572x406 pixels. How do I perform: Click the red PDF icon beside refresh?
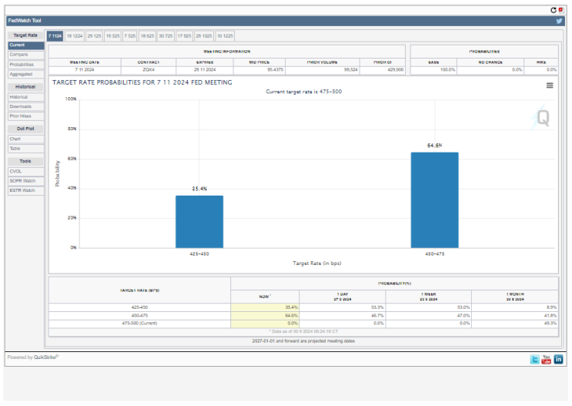[560, 10]
